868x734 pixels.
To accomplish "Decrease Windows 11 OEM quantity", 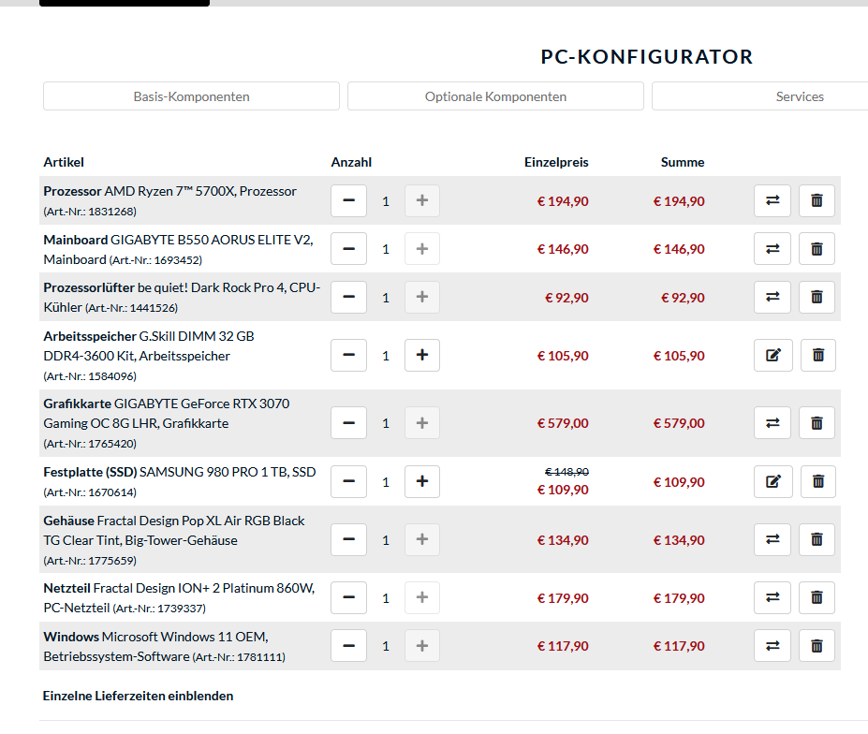I will click(x=348, y=645).
